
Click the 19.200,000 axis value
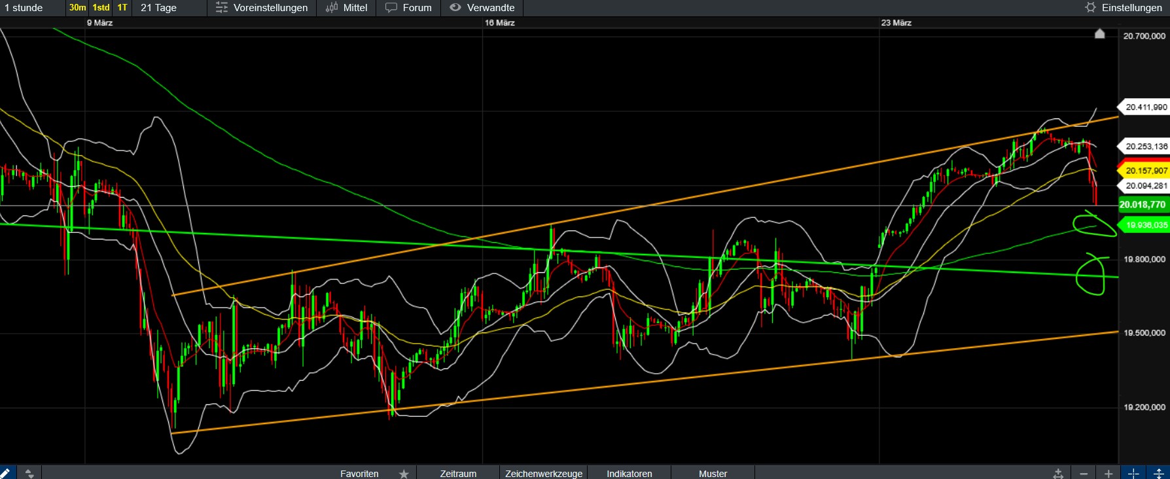1144,407
